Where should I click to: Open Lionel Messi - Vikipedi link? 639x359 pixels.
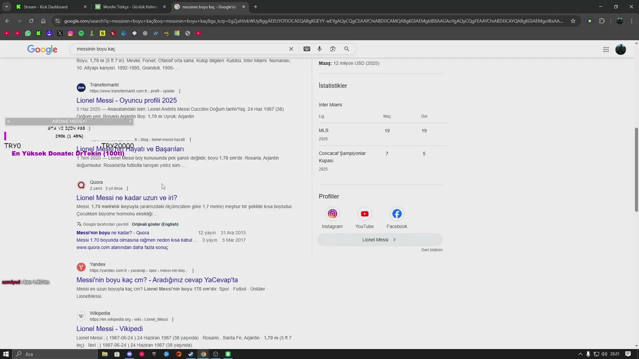coord(109,329)
